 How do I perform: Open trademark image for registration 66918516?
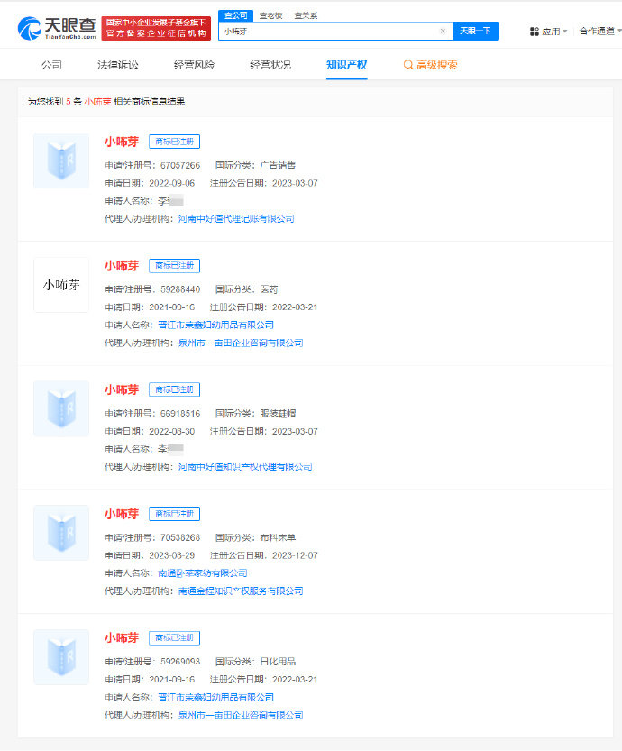click(61, 408)
